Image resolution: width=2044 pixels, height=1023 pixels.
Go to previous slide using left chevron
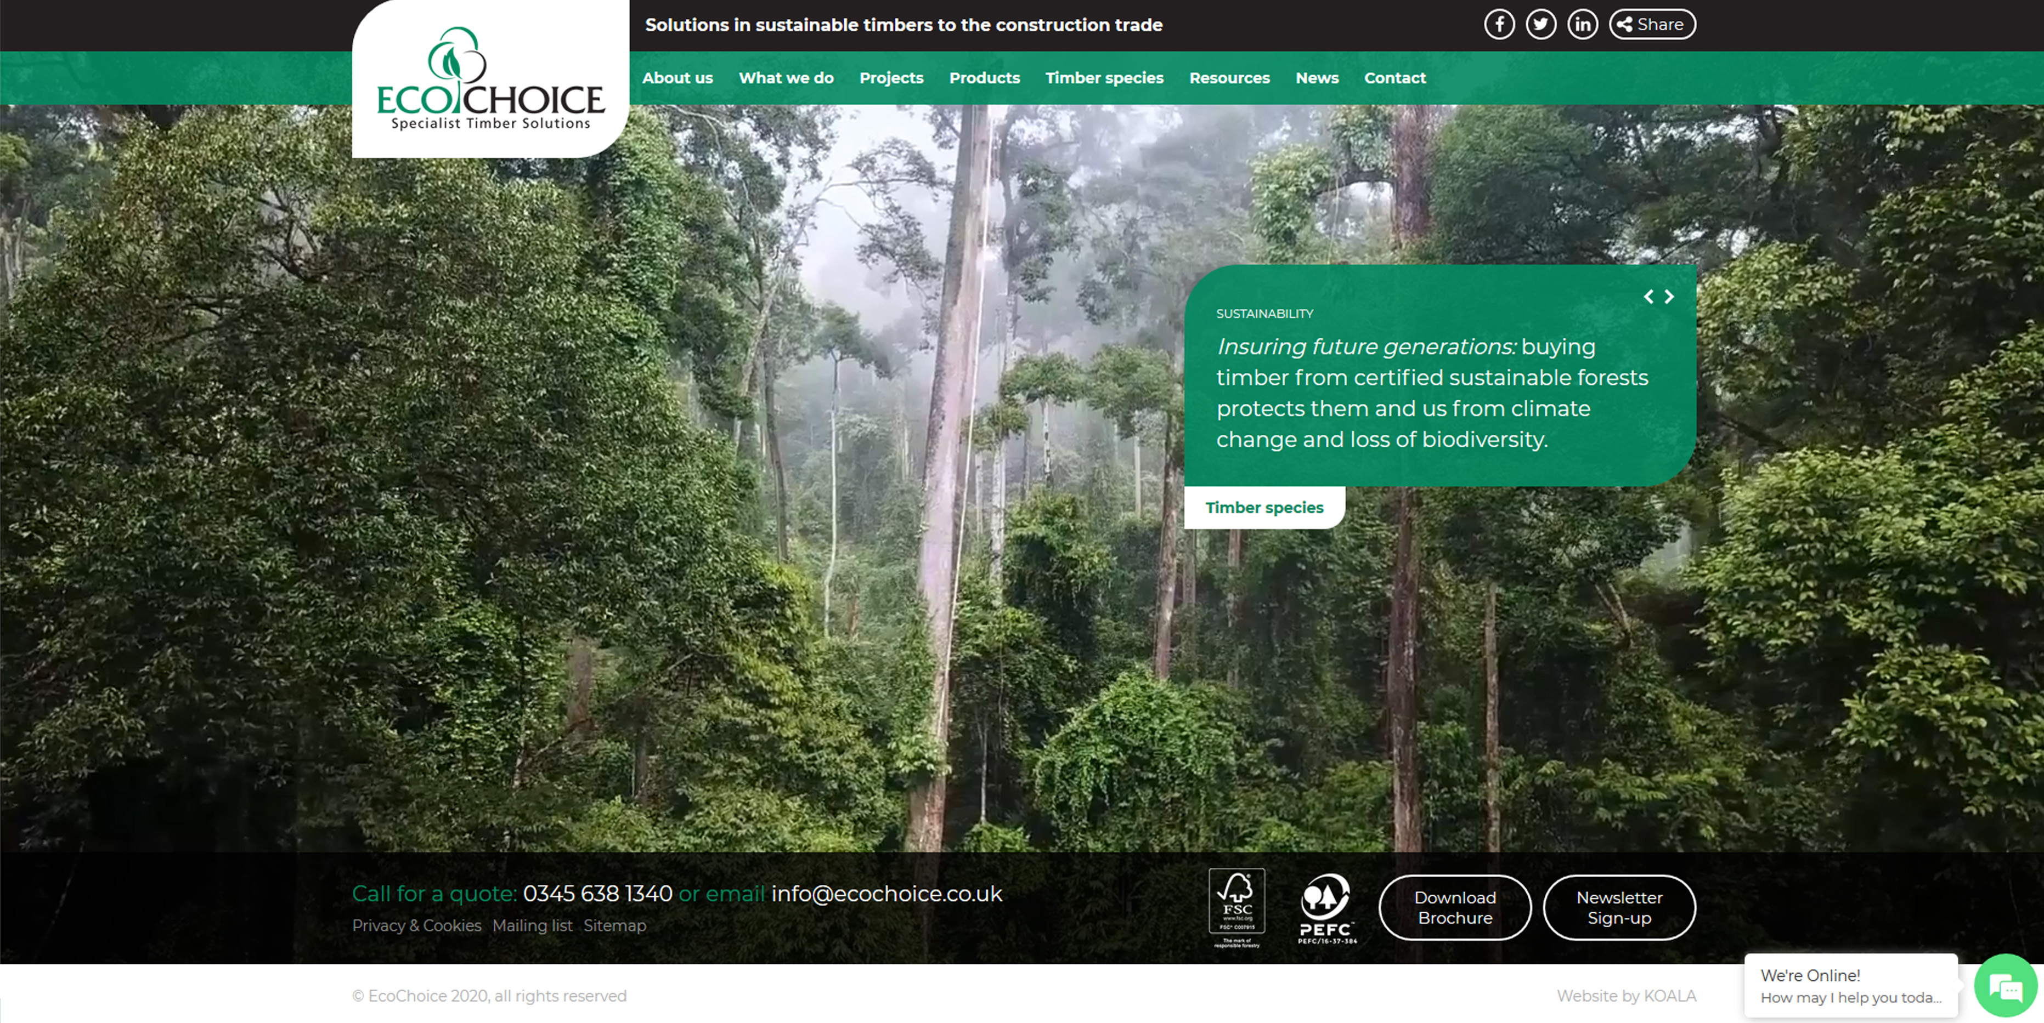[x=1648, y=297]
